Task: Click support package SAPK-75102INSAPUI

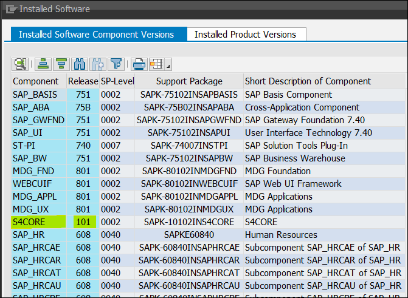Action: (x=189, y=133)
